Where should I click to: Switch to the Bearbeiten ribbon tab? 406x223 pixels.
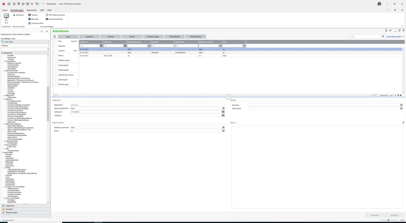32,10
